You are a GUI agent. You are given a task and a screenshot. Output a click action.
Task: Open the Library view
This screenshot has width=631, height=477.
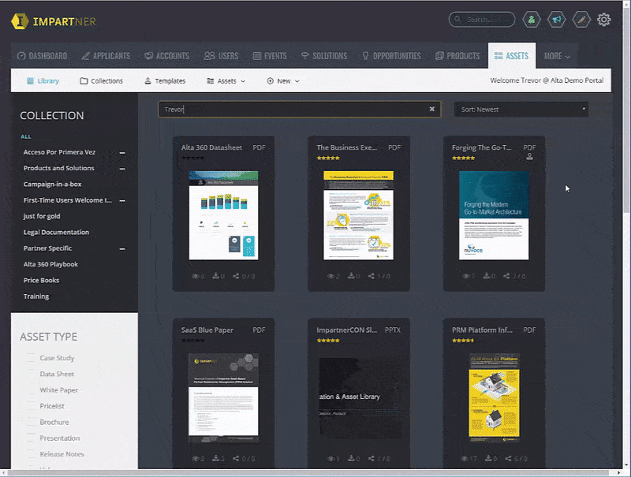pos(43,81)
